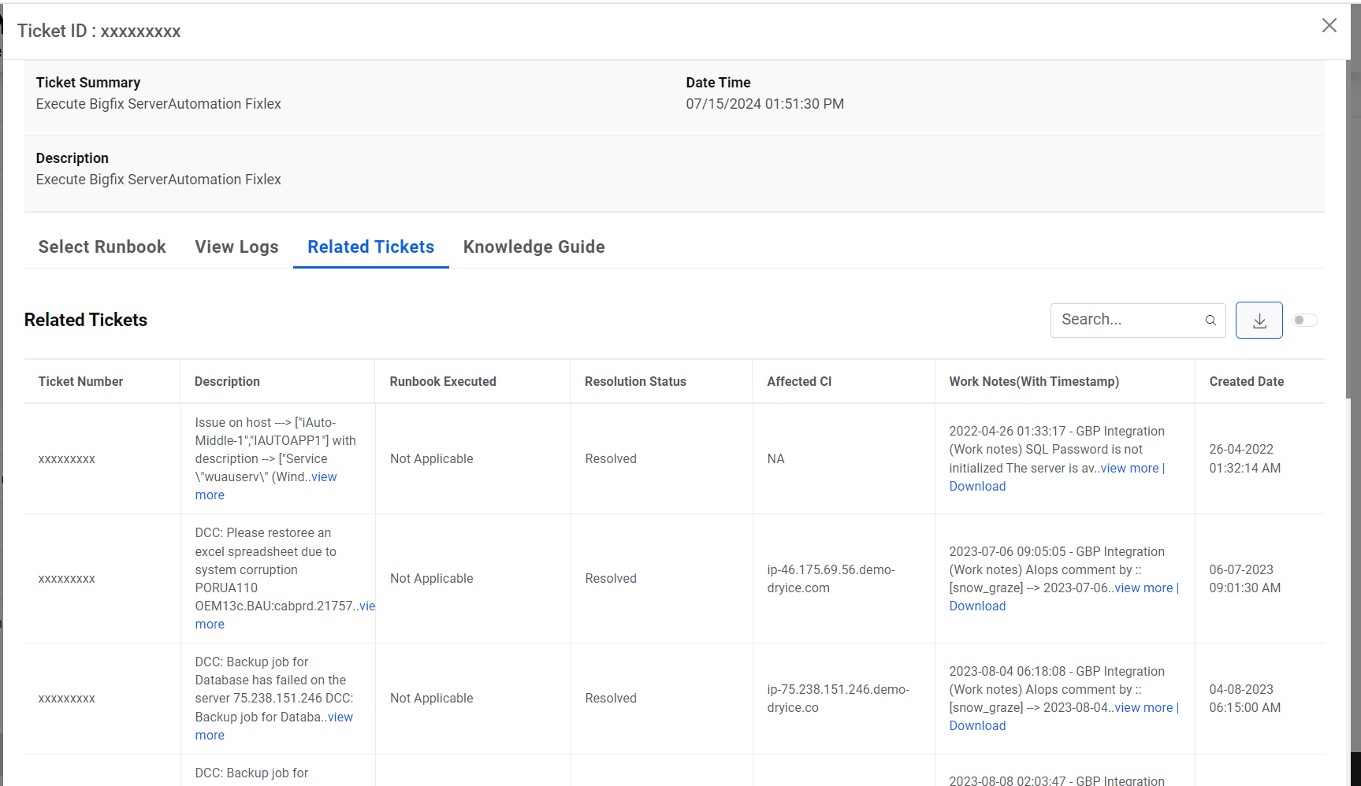Expand 'view more' in wuauserv issue description
Image resolution: width=1361 pixels, height=786 pixels.
click(x=323, y=477)
